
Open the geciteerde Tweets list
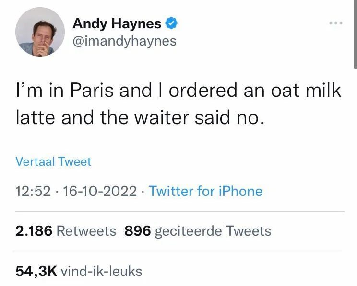click(214, 231)
